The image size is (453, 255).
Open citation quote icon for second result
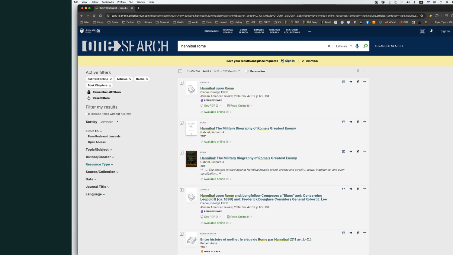[x=351, y=122]
